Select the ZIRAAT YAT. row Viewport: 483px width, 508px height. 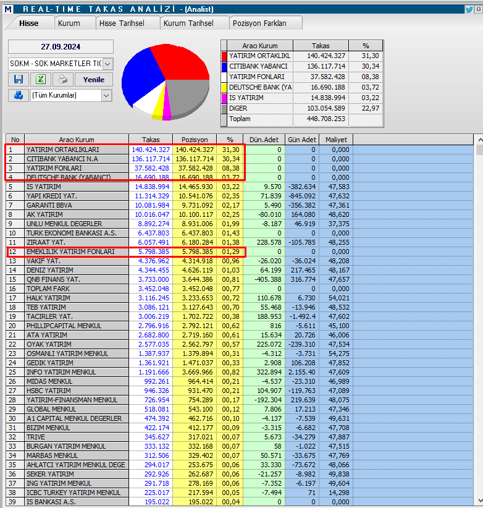point(240,242)
